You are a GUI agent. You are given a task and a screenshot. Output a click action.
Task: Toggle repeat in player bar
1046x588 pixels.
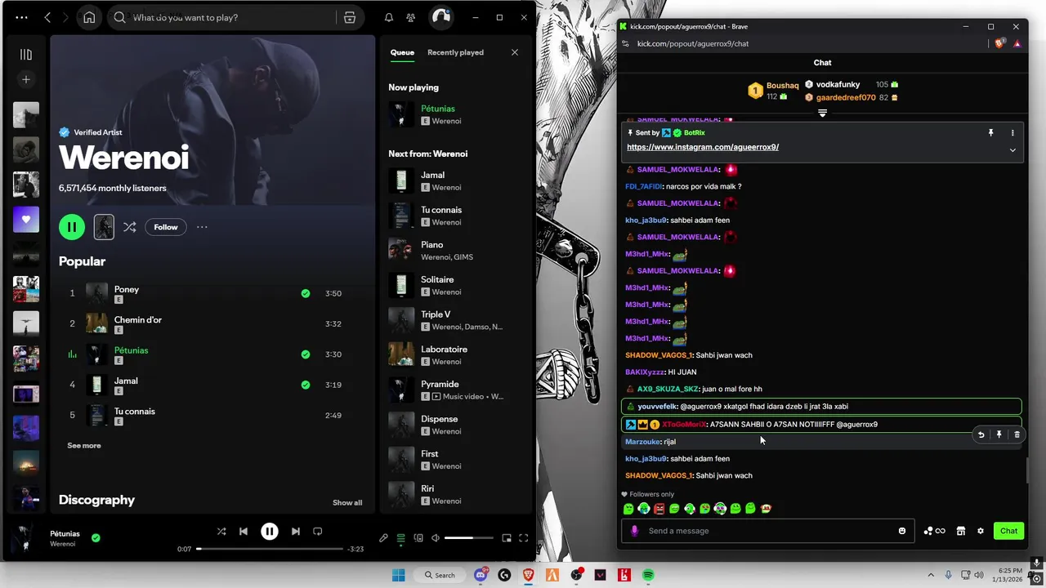[318, 531]
